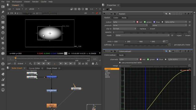
Task: Toggle use precomputed table checkbox
Action: point(120,63)
